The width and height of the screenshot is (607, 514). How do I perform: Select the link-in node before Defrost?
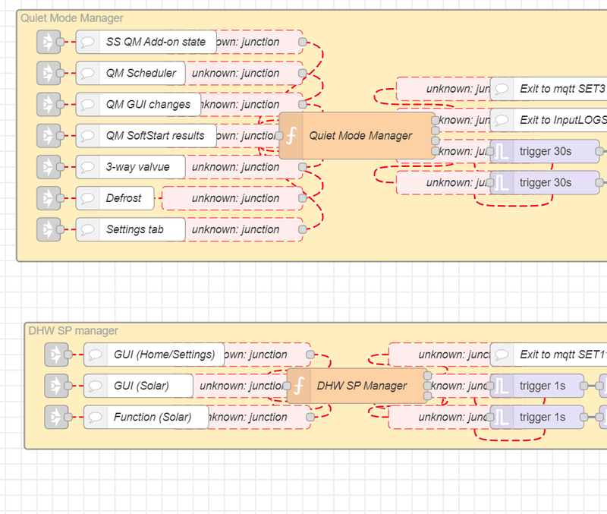49,198
